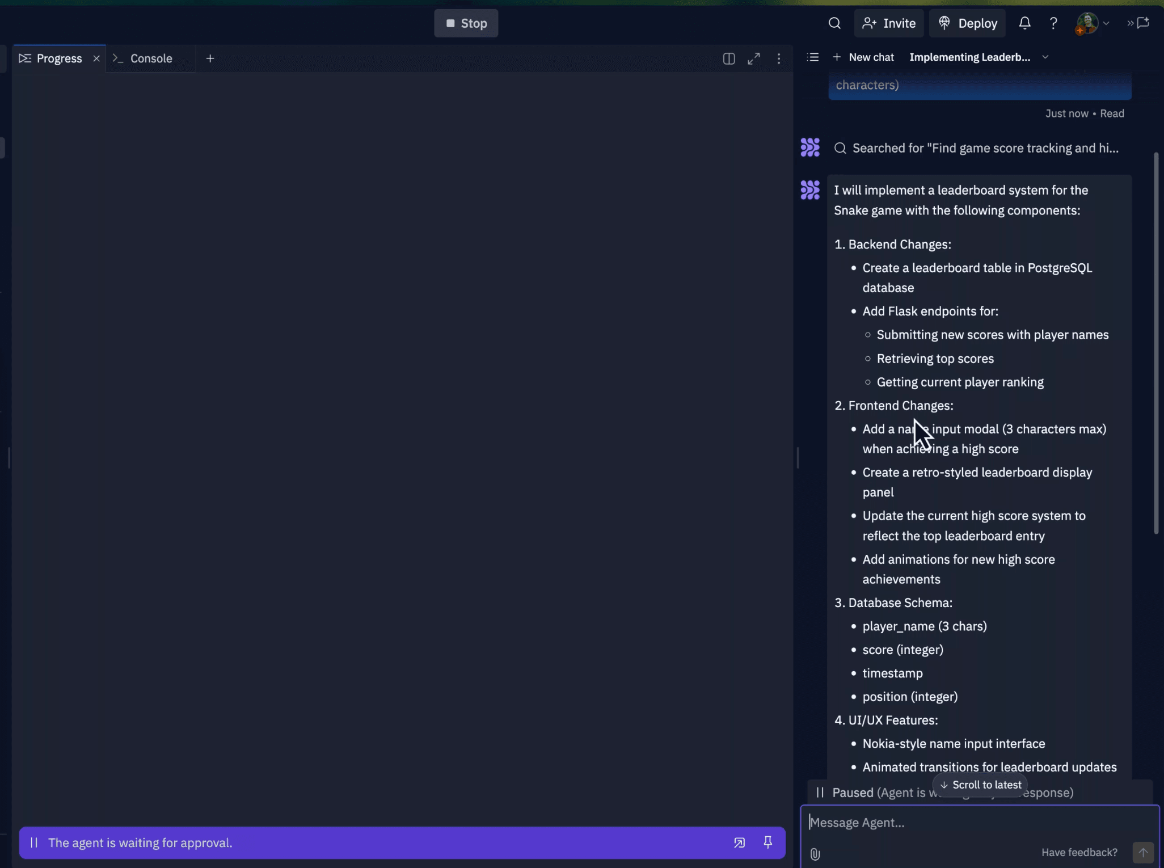1164x868 pixels.
Task: Toggle split pane layout icon
Action: pyautogui.click(x=729, y=58)
